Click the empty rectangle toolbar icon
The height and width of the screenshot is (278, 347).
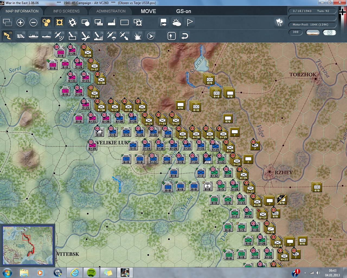coord(124,22)
